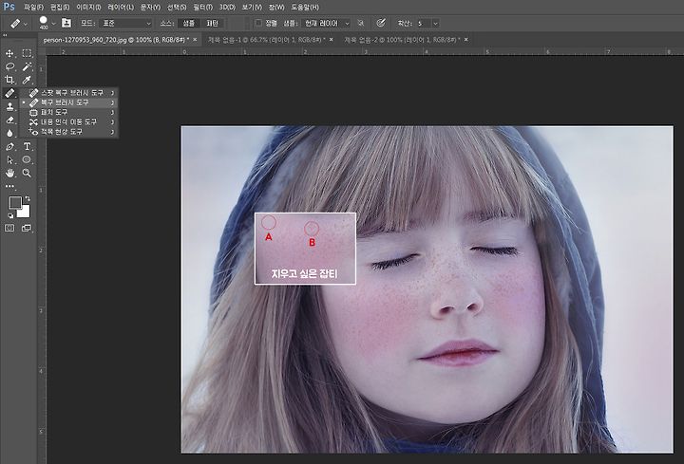
Task: Open the 레이어(L) menu
Action: 121,8
